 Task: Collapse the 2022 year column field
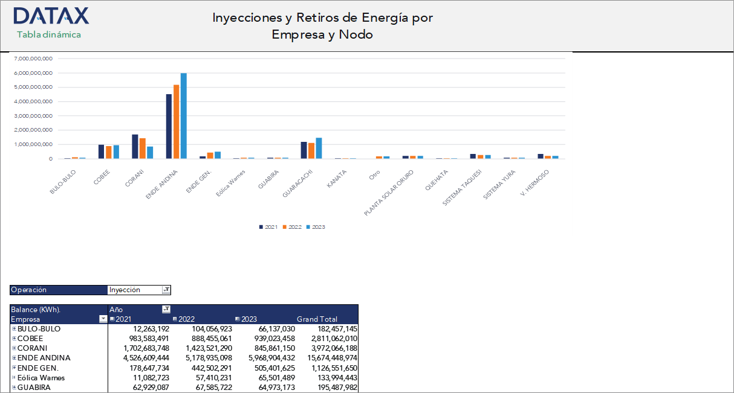[x=175, y=319]
